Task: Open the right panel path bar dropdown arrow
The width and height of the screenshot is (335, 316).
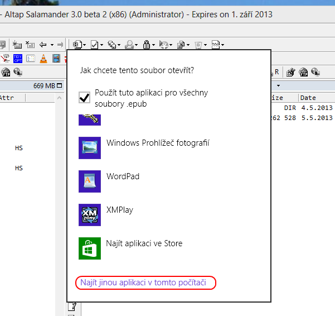Action: (278, 86)
